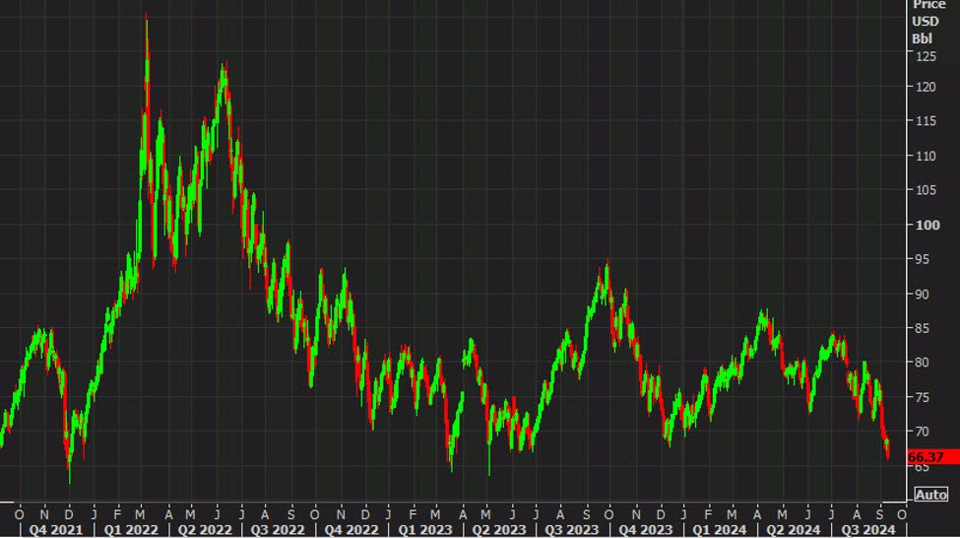Click the Price USD Bbl axis header
The height and width of the screenshot is (538, 960).
coord(928,22)
